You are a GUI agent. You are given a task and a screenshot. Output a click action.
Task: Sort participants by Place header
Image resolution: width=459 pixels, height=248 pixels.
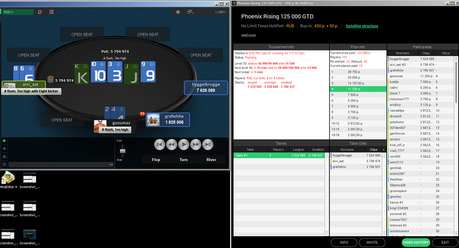click(x=445, y=53)
